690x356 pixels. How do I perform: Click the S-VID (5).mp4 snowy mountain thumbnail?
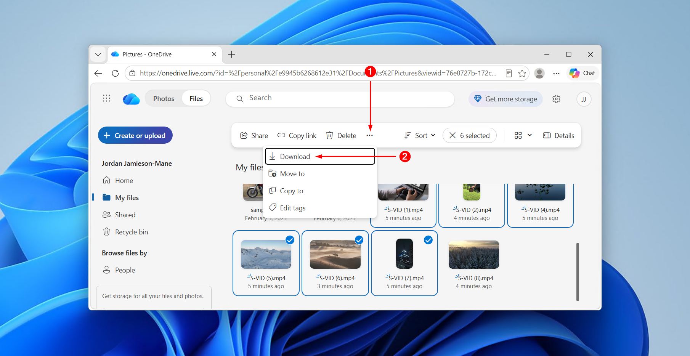(x=266, y=254)
